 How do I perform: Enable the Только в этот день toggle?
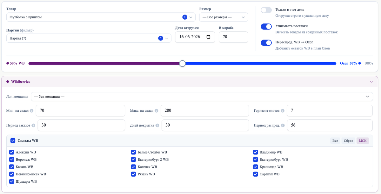coord(266,10)
